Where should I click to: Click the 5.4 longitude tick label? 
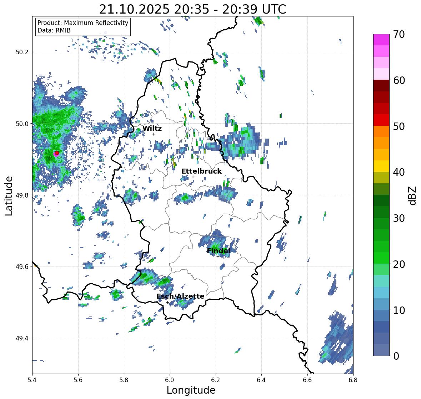[32, 380]
